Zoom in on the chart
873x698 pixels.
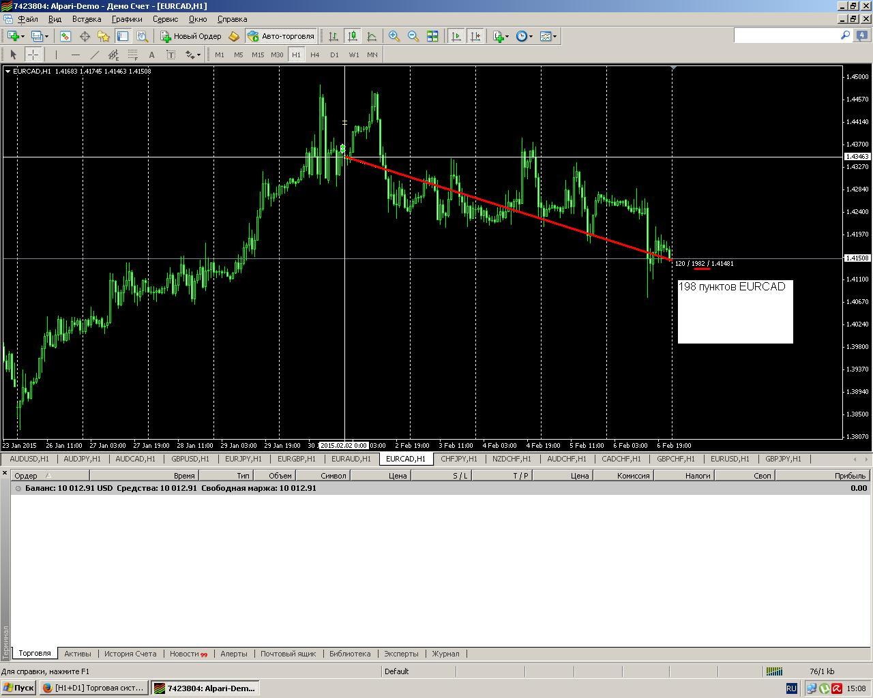tap(394, 36)
